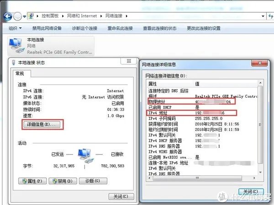This screenshot has height=205, width=274.
Task: Click the horizontal scrollbar right arrow
Action: 254,178
